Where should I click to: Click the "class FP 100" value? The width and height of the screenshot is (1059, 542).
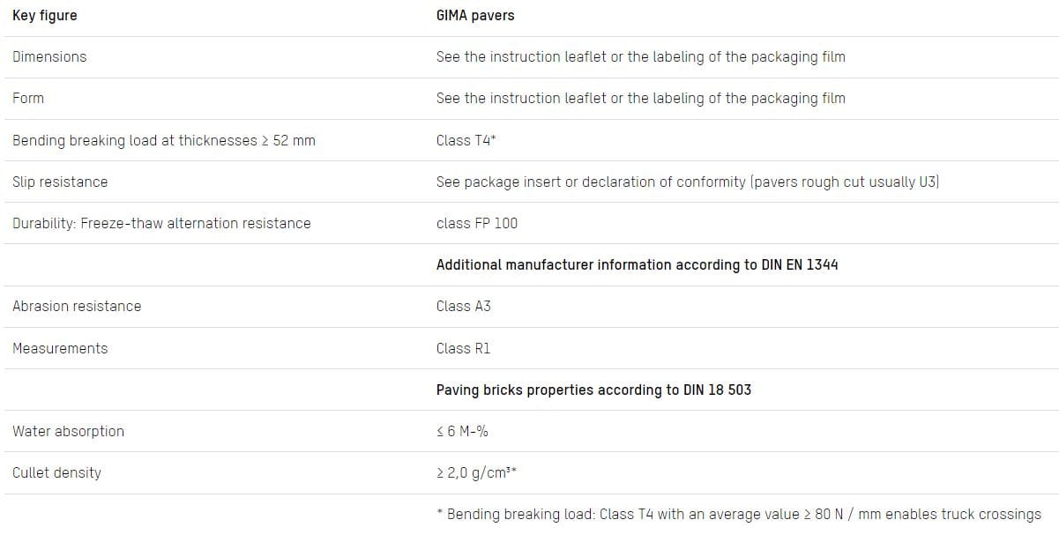(477, 223)
